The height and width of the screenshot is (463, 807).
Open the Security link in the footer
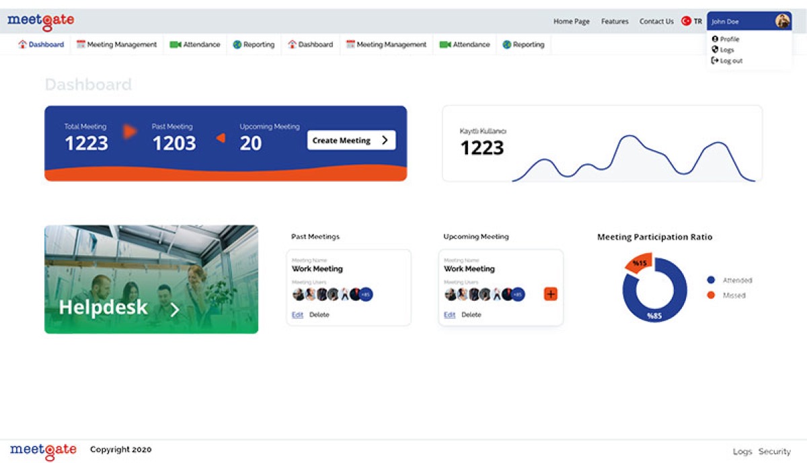pyautogui.click(x=775, y=452)
